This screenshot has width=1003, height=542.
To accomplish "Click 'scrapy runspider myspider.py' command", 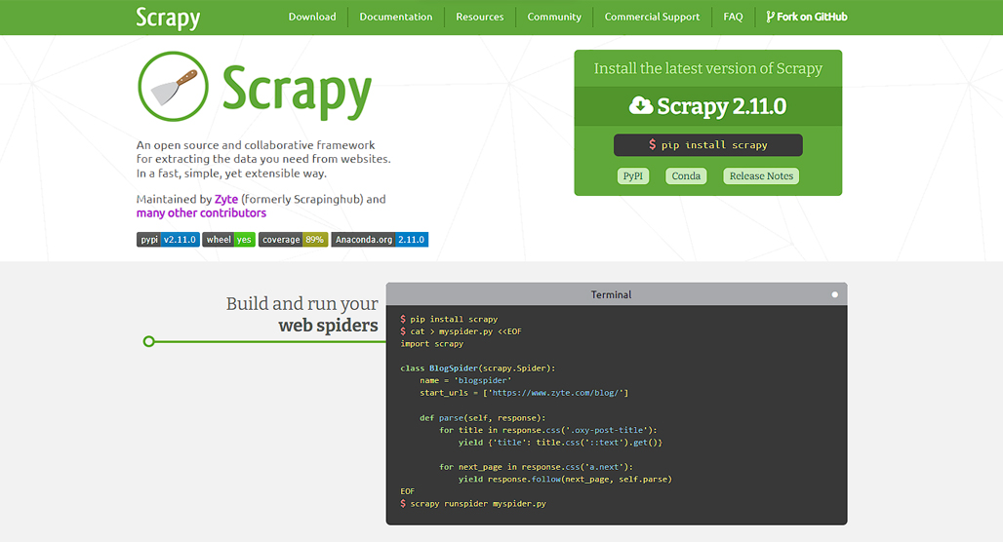I will tap(473, 504).
